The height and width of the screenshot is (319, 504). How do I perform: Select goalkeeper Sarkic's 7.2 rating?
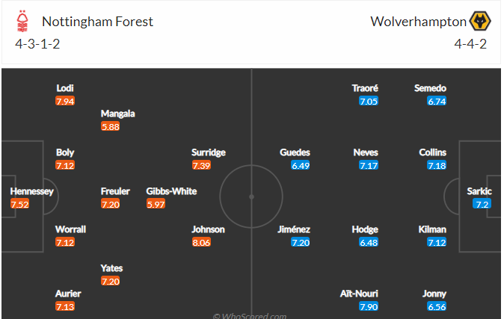coord(482,204)
